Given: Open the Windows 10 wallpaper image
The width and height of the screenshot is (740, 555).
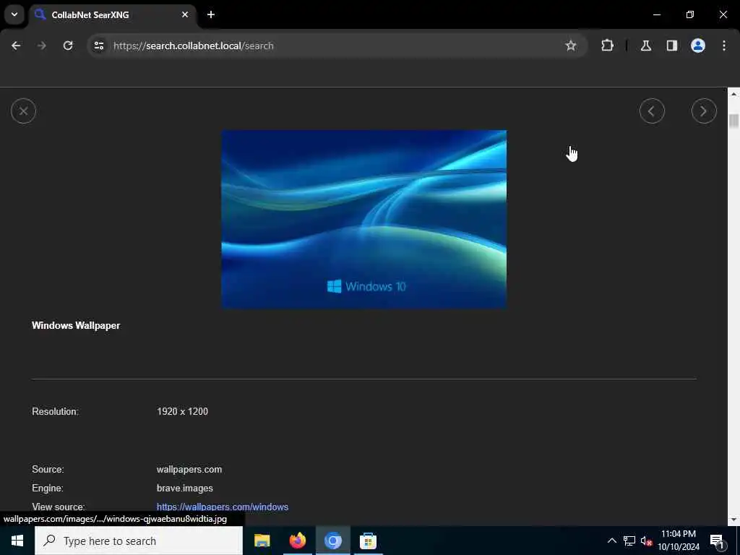Looking at the screenshot, I should tap(364, 220).
